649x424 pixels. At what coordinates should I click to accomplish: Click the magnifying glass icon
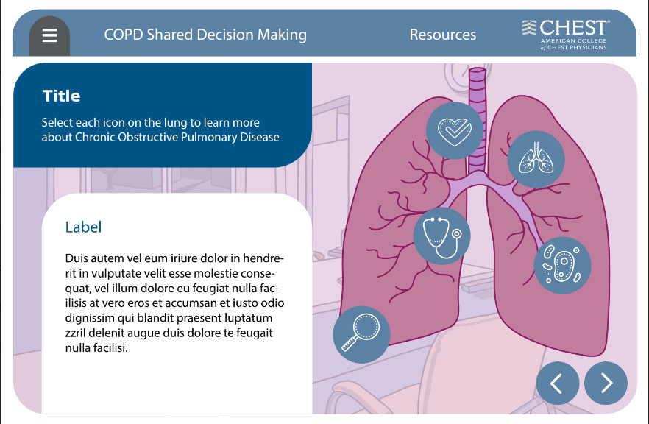pyautogui.click(x=361, y=333)
